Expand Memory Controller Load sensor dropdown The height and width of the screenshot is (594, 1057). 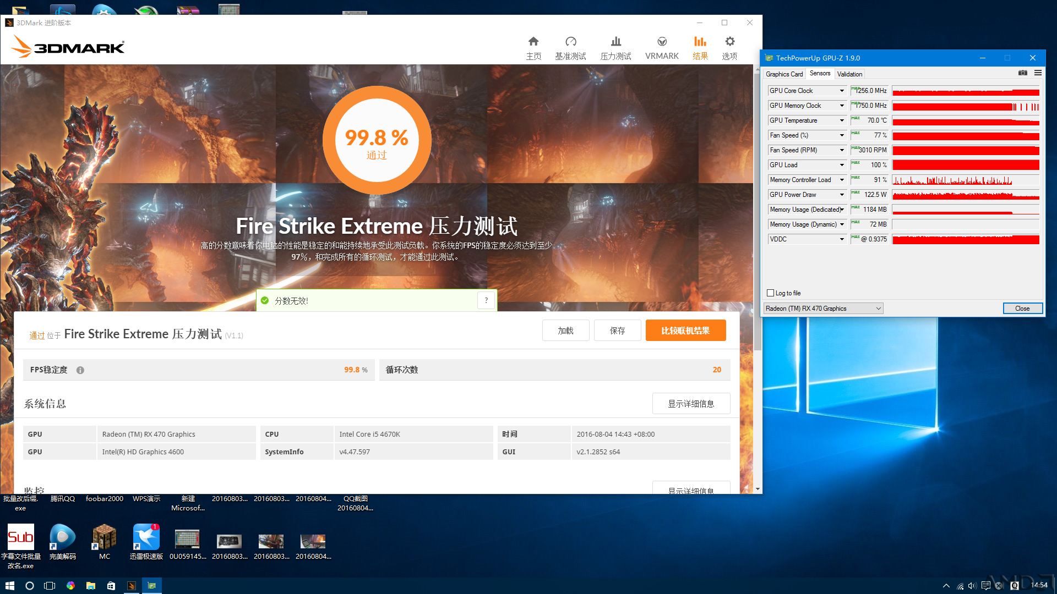842,180
